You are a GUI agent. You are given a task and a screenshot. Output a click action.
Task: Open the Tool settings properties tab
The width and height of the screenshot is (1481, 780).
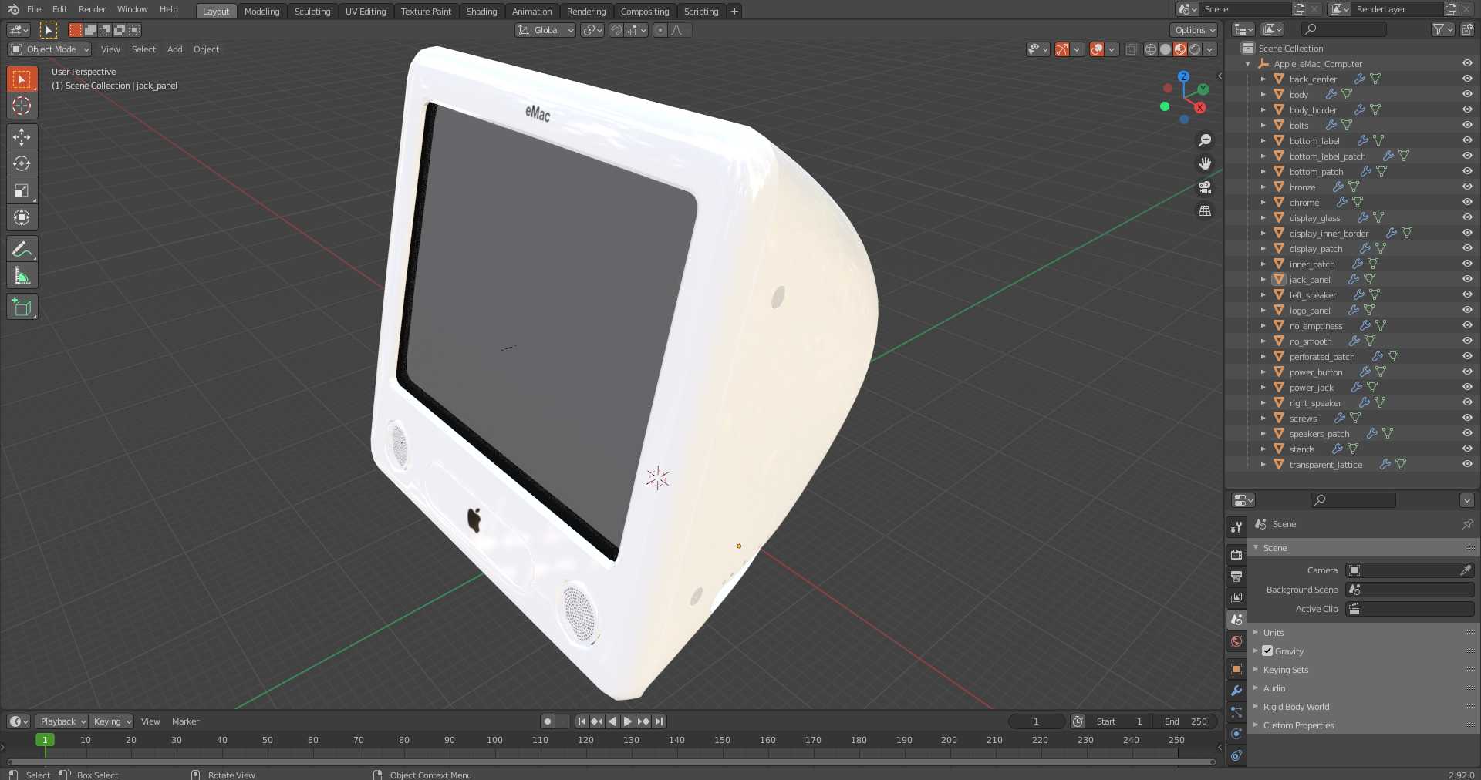click(x=1236, y=526)
